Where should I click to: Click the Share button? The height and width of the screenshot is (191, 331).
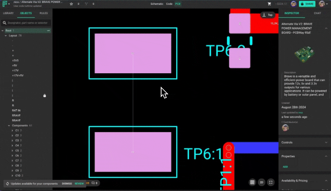pos(307,4)
